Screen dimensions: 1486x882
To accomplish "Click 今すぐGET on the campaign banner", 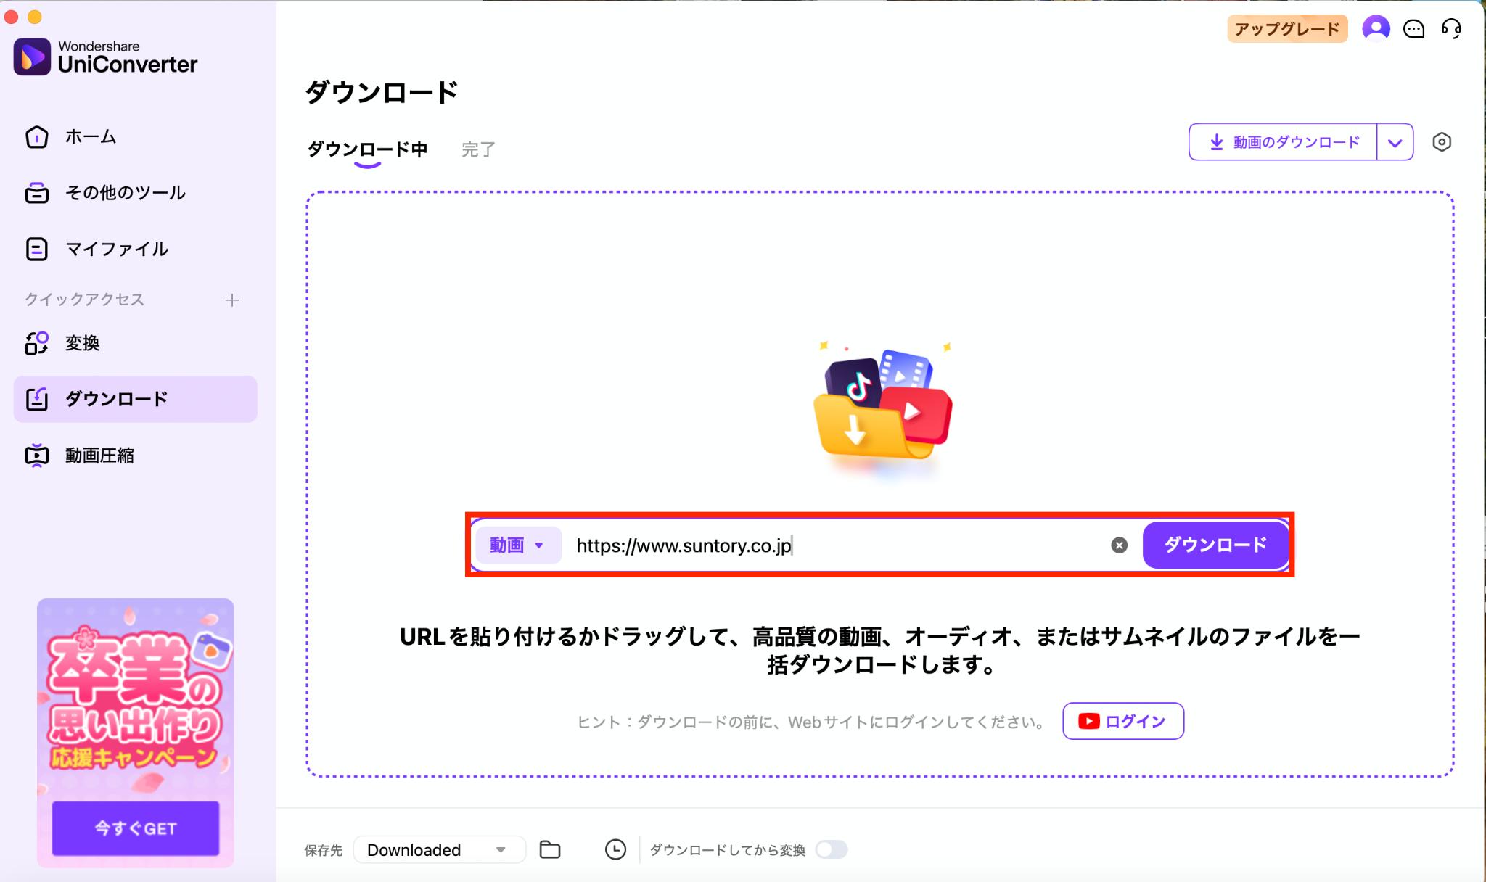I will [136, 828].
